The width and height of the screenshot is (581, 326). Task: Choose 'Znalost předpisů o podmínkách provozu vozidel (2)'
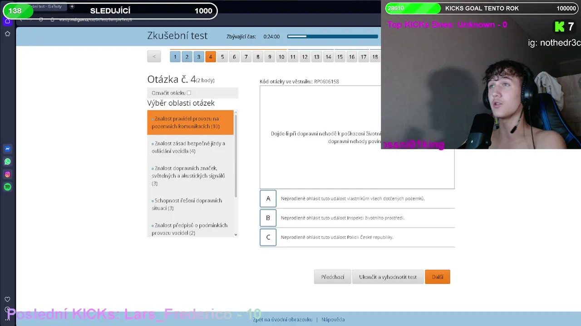[x=190, y=229]
